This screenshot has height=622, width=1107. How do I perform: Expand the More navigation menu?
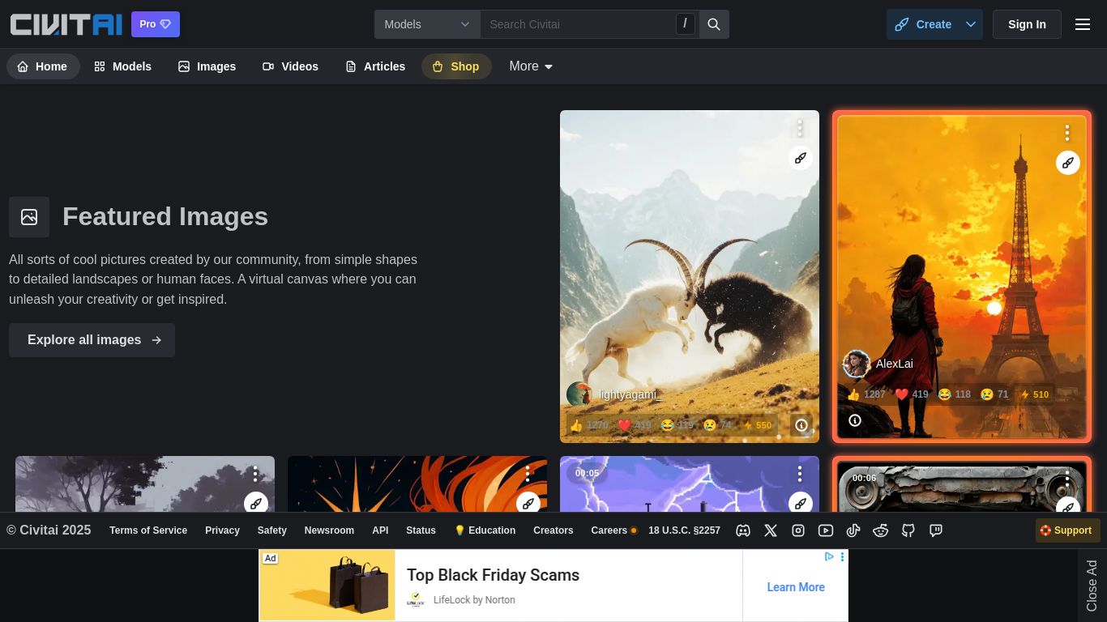click(x=531, y=66)
